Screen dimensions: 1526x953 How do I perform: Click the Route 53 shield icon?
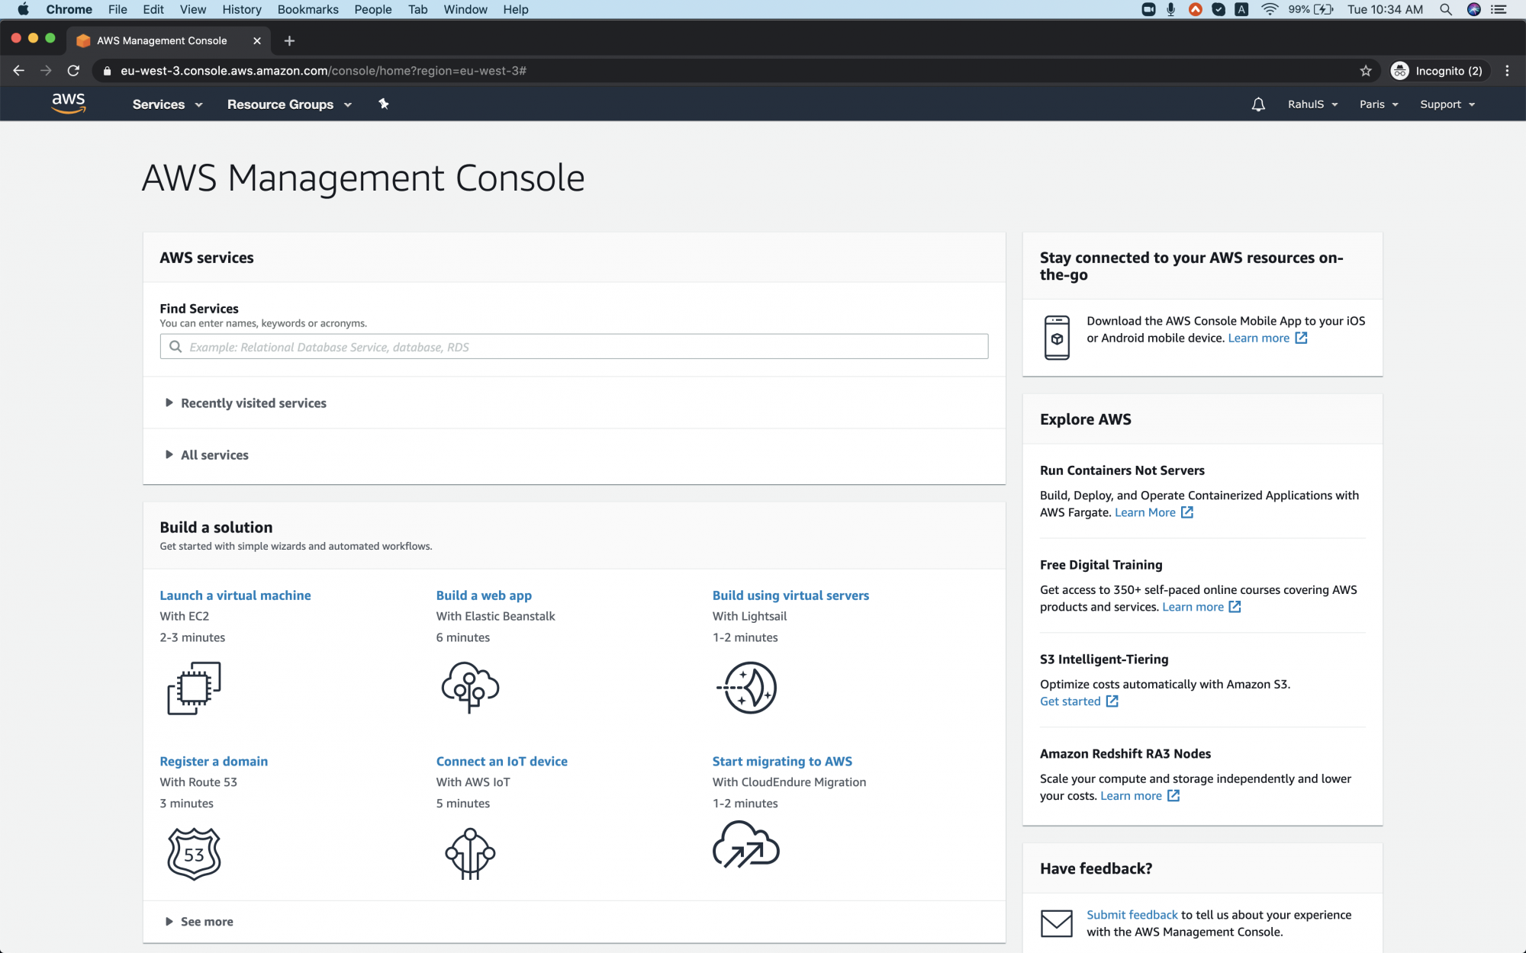(194, 854)
